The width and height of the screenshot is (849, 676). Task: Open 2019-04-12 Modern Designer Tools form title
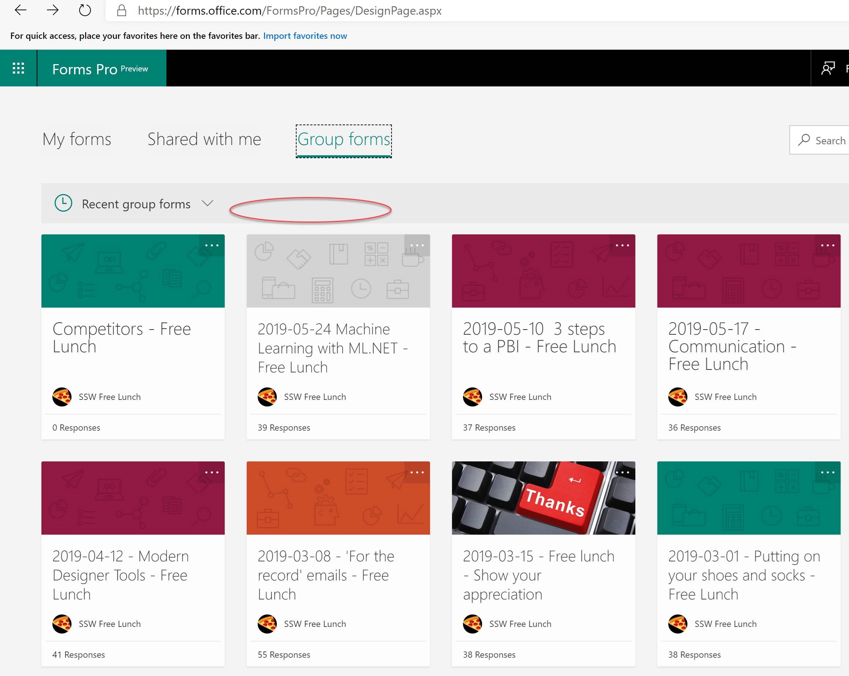click(x=120, y=575)
